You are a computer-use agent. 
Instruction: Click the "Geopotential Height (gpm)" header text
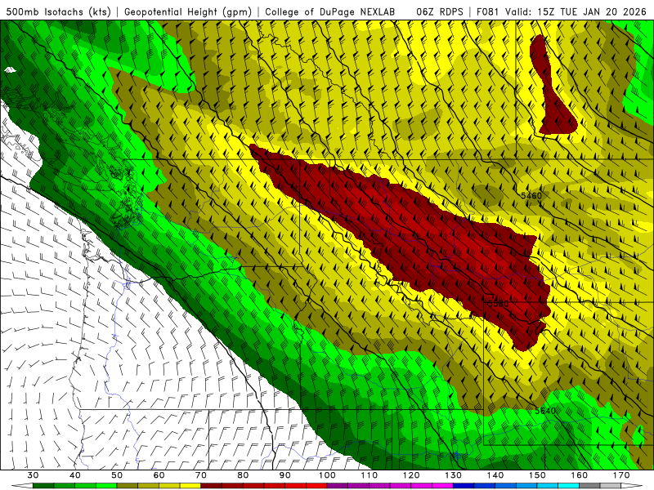[x=188, y=11]
